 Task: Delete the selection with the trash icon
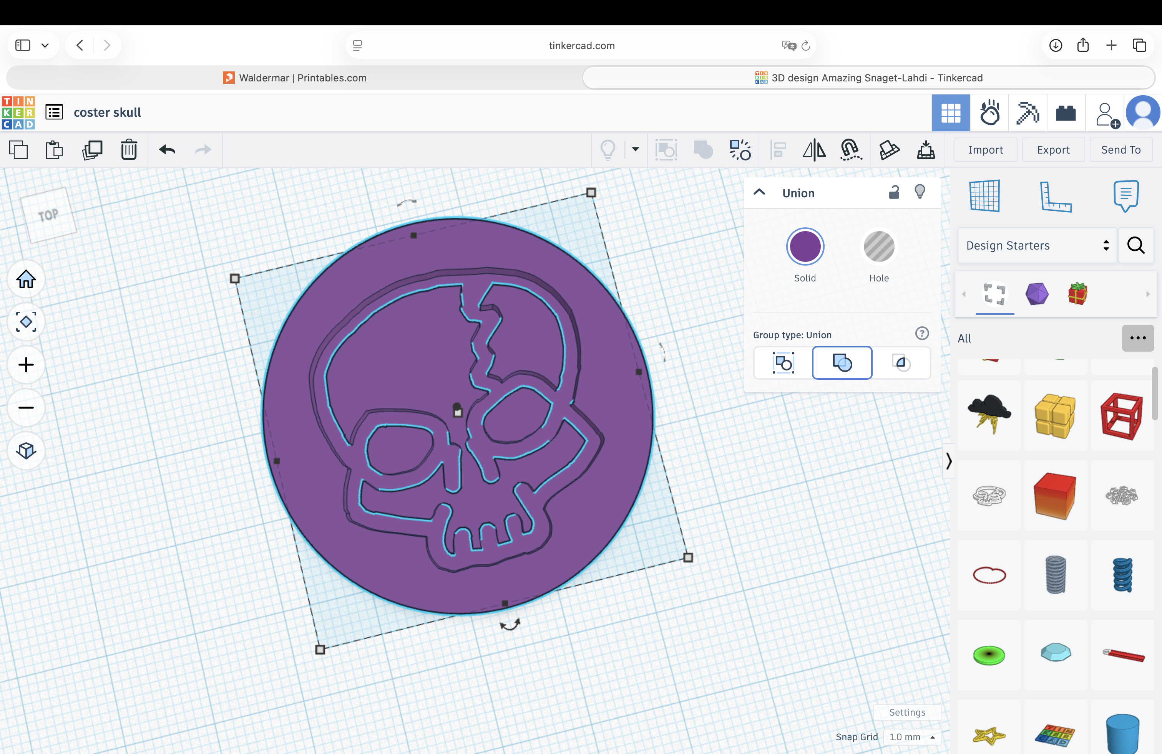129,150
